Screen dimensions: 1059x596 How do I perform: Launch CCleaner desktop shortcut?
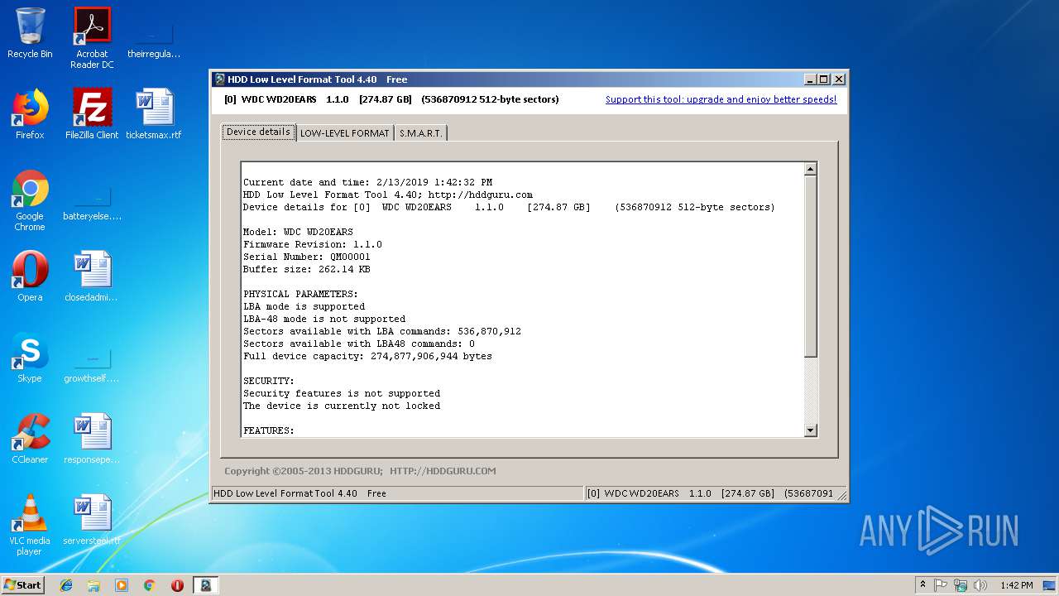[30, 439]
